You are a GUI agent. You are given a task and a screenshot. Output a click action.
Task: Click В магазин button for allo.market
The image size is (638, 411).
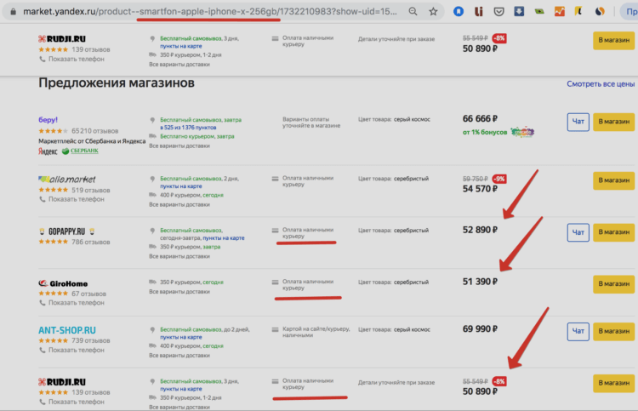pyautogui.click(x=613, y=180)
